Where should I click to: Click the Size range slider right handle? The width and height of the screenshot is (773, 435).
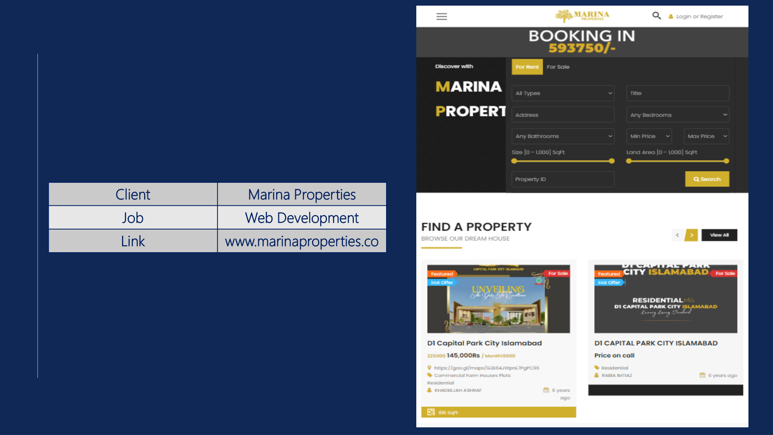612,161
